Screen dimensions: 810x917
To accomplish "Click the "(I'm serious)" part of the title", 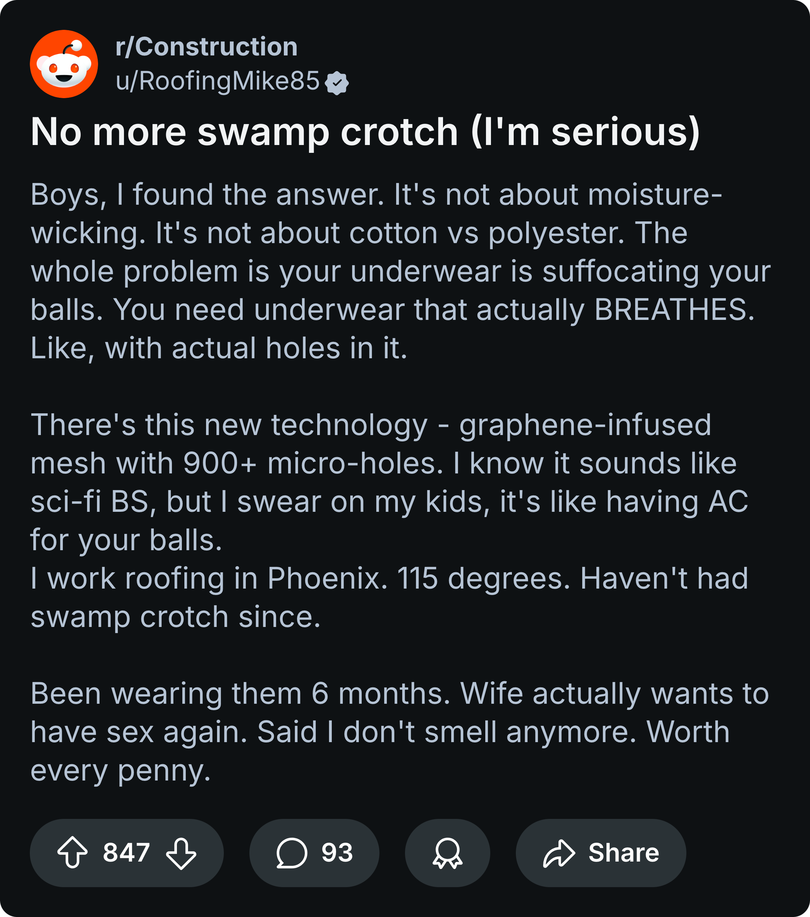I will point(585,132).
